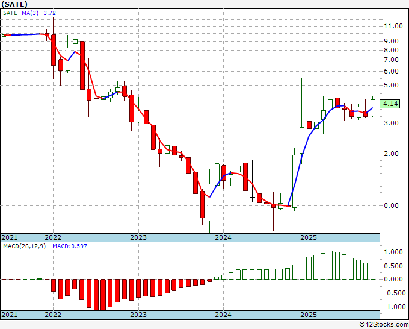Click the 2.00 price axis label
409x329 pixels.
[x=391, y=154]
